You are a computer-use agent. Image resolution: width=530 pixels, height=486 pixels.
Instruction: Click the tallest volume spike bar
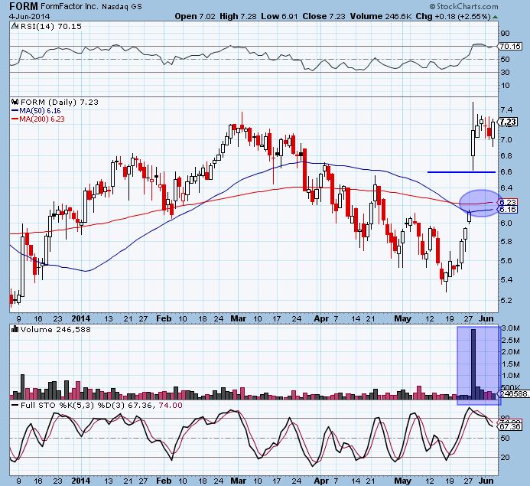click(x=473, y=364)
